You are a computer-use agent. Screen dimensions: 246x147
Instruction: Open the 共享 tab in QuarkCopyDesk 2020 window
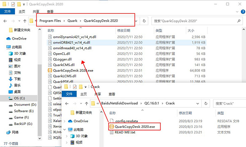[x=36, y=11]
